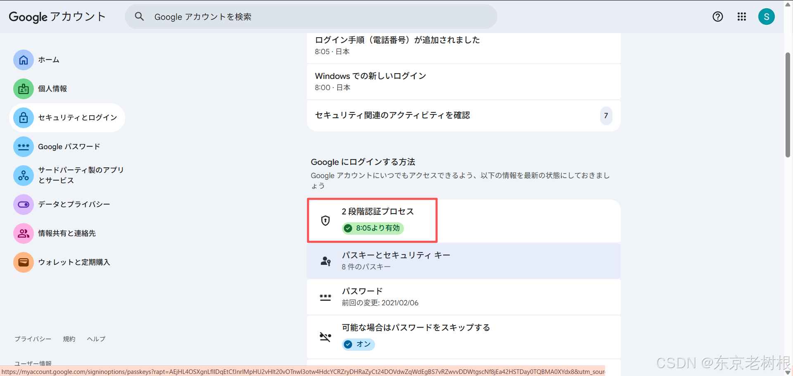Screen dimensions: 793x376
Task: Click the 個人情報 ID card icon
Action: [24, 89]
